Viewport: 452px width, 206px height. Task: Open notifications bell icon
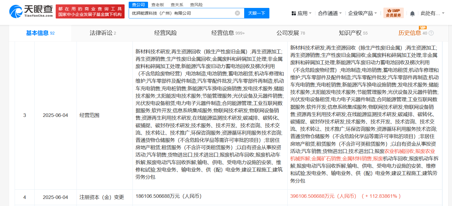412,13
